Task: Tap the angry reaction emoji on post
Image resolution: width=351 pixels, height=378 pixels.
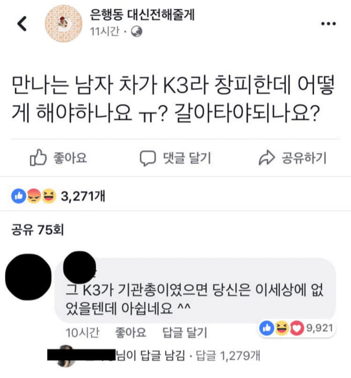Action: (x=34, y=196)
